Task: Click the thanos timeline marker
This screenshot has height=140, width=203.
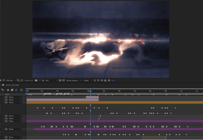Action: click(x=48, y=94)
